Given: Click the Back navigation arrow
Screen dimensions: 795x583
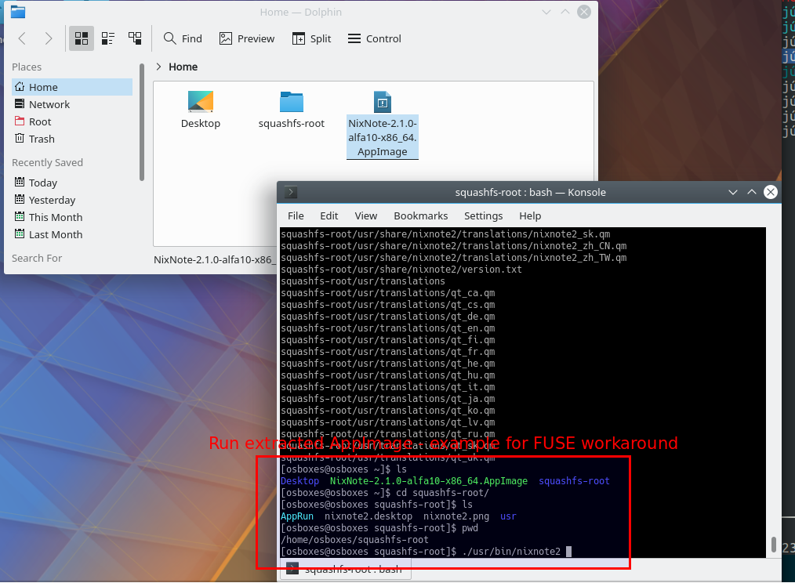Looking at the screenshot, I should (x=22, y=38).
